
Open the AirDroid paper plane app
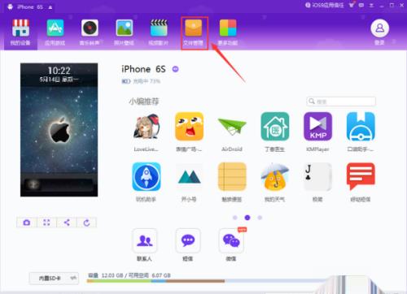coord(232,127)
